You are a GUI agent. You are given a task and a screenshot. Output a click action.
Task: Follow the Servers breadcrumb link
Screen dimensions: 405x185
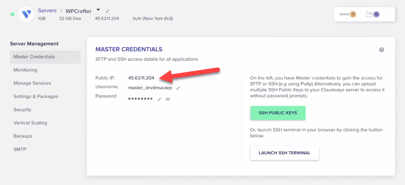click(47, 10)
